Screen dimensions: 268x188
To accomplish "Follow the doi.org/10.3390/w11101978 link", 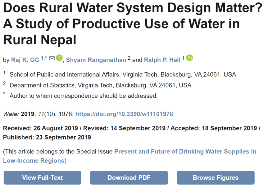I will [124, 114].
